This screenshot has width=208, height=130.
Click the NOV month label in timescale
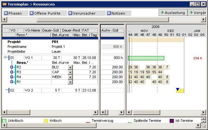pyautogui.click(x=144, y=31)
